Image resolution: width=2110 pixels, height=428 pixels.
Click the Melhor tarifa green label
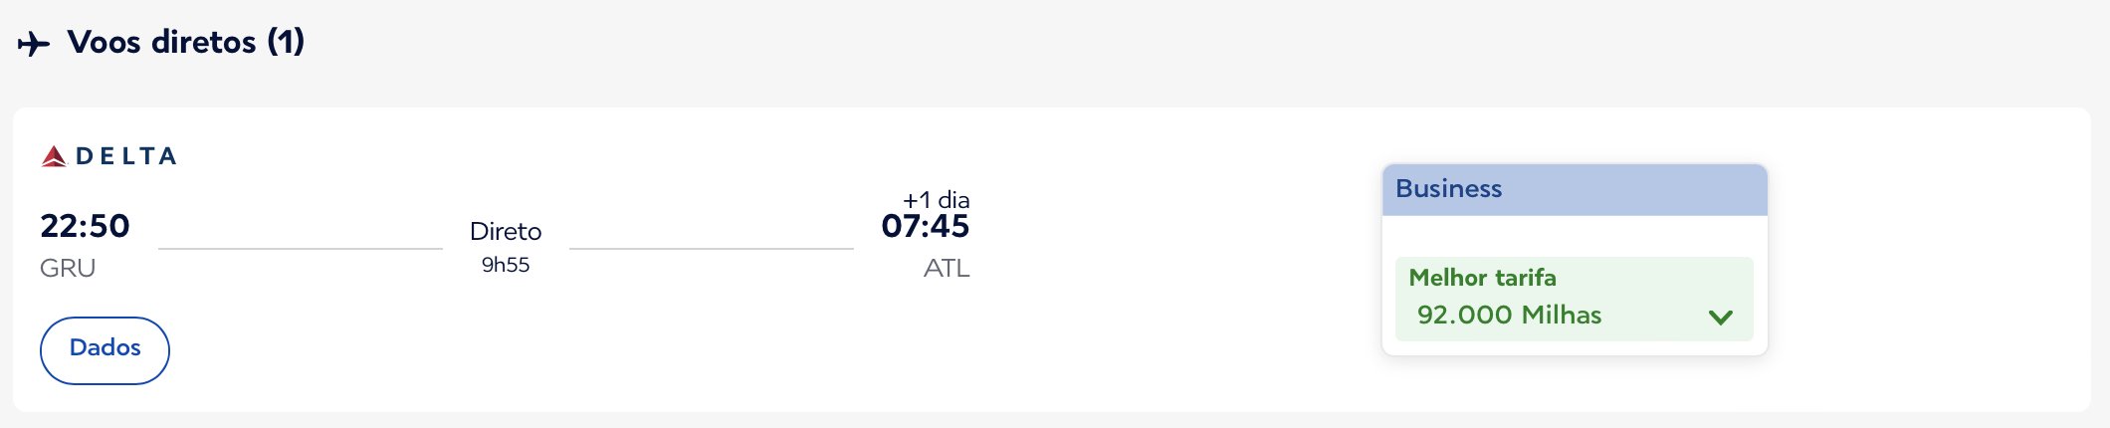click(x=1482, y=278)
